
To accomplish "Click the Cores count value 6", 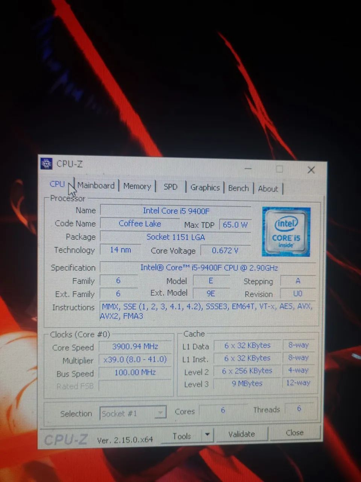I will pyautogui.click(x=223, y=410).
